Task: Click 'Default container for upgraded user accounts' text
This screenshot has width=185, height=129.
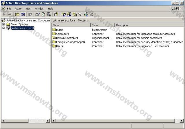Action: (x=143, y=46)
